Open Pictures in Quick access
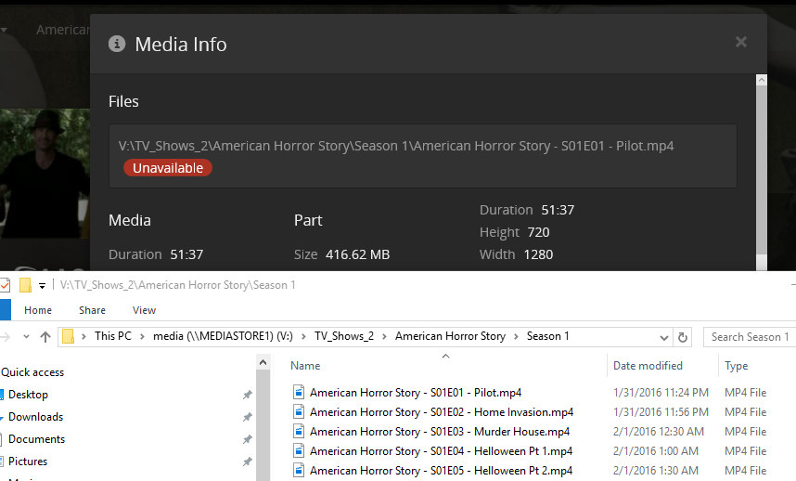This screenshot has height=481, width=796. pos(28,461)
